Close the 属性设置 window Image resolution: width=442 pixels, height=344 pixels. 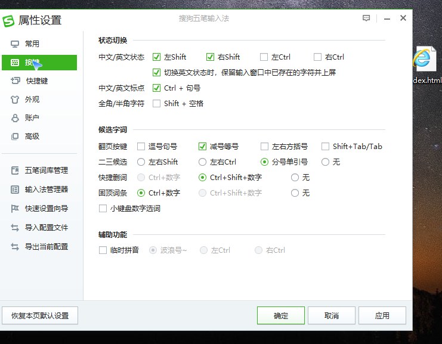point(403,18)
